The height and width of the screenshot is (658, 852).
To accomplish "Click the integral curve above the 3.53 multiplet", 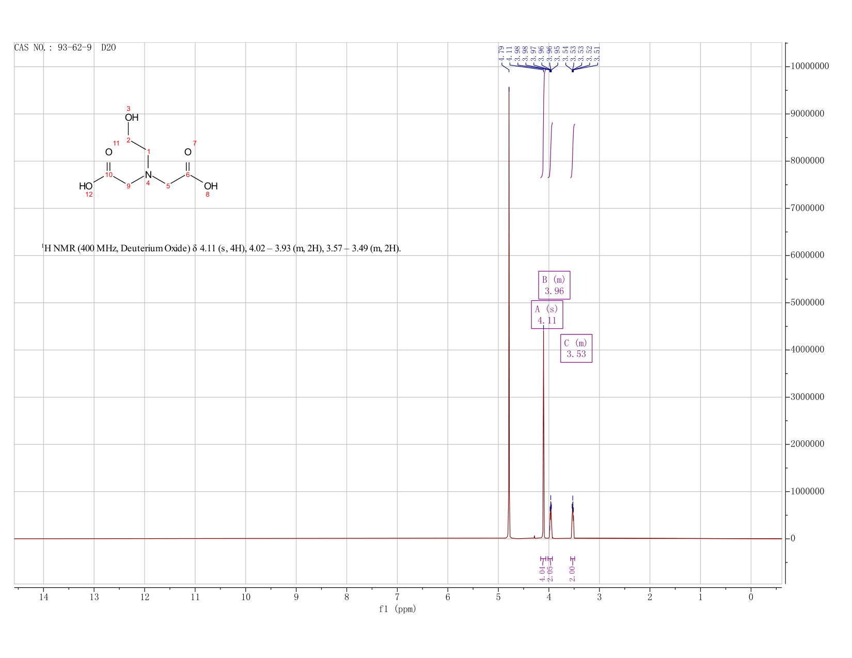I will (573, 151).
